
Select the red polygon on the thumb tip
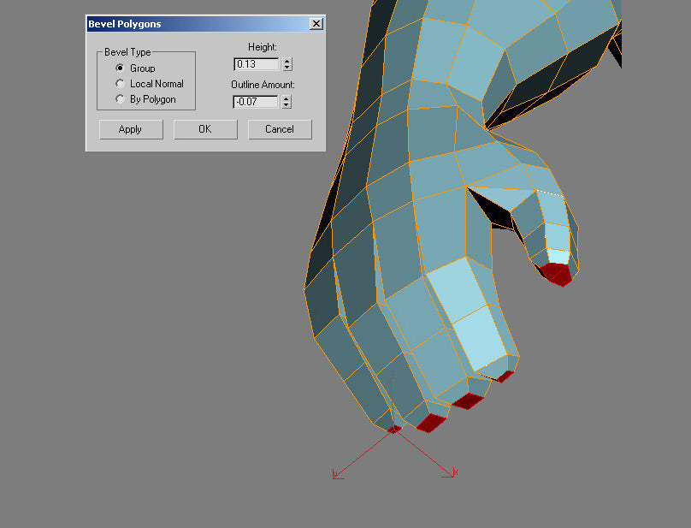pyautogui.click(x=556, y=273)
